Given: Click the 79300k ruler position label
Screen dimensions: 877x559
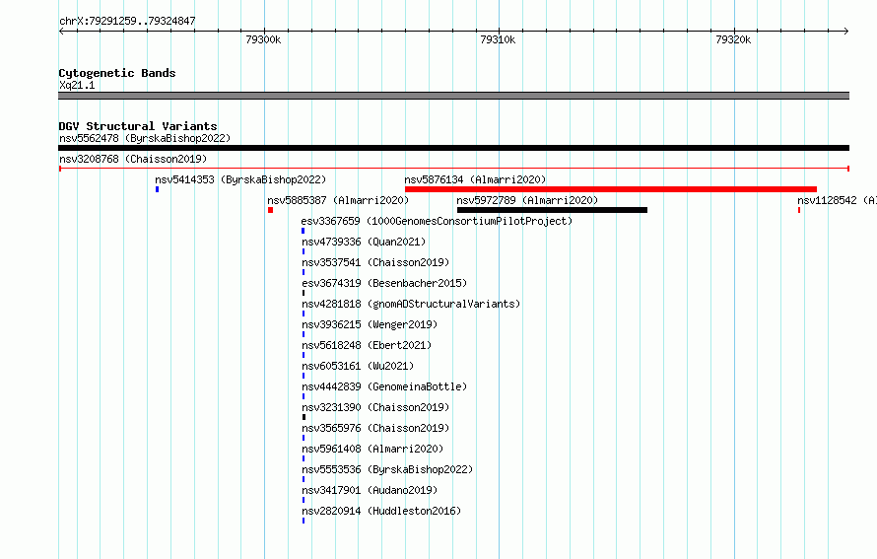Looking at the screenshot, I should (x=263, y=39).
